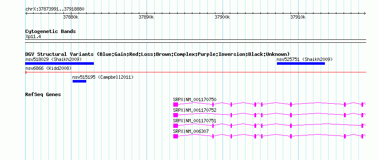Click the nsv6866 (Kidd2008) label
The height and width of the screenshot is (160, 378).
(48, 68)
